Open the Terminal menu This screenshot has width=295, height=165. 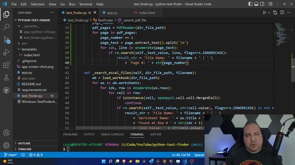[86, 4]
